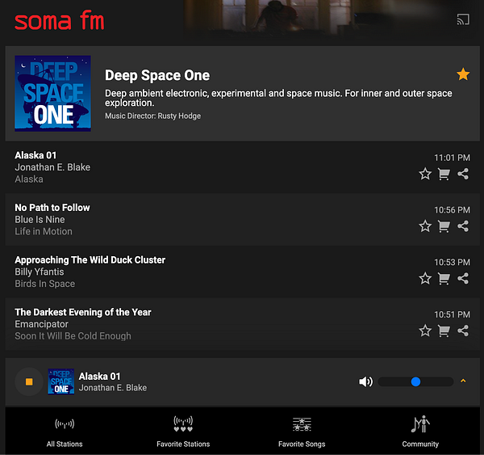
Task: Adjust the volume slider handle
Action: 415,381
